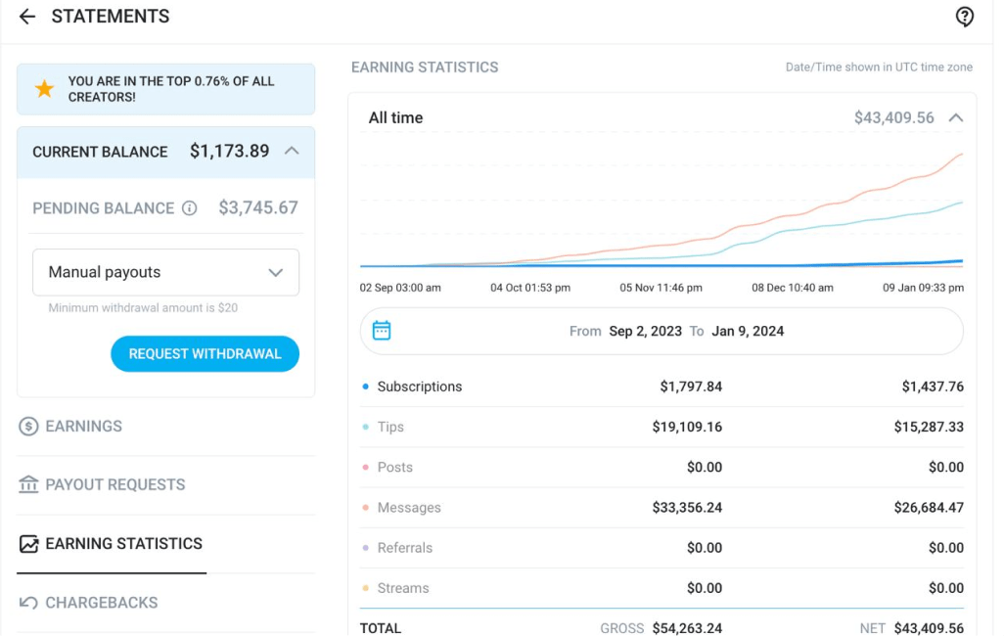1004x636 pixels.
Task: Collapse the Current Balance section
Action: [x=292, y=151]
